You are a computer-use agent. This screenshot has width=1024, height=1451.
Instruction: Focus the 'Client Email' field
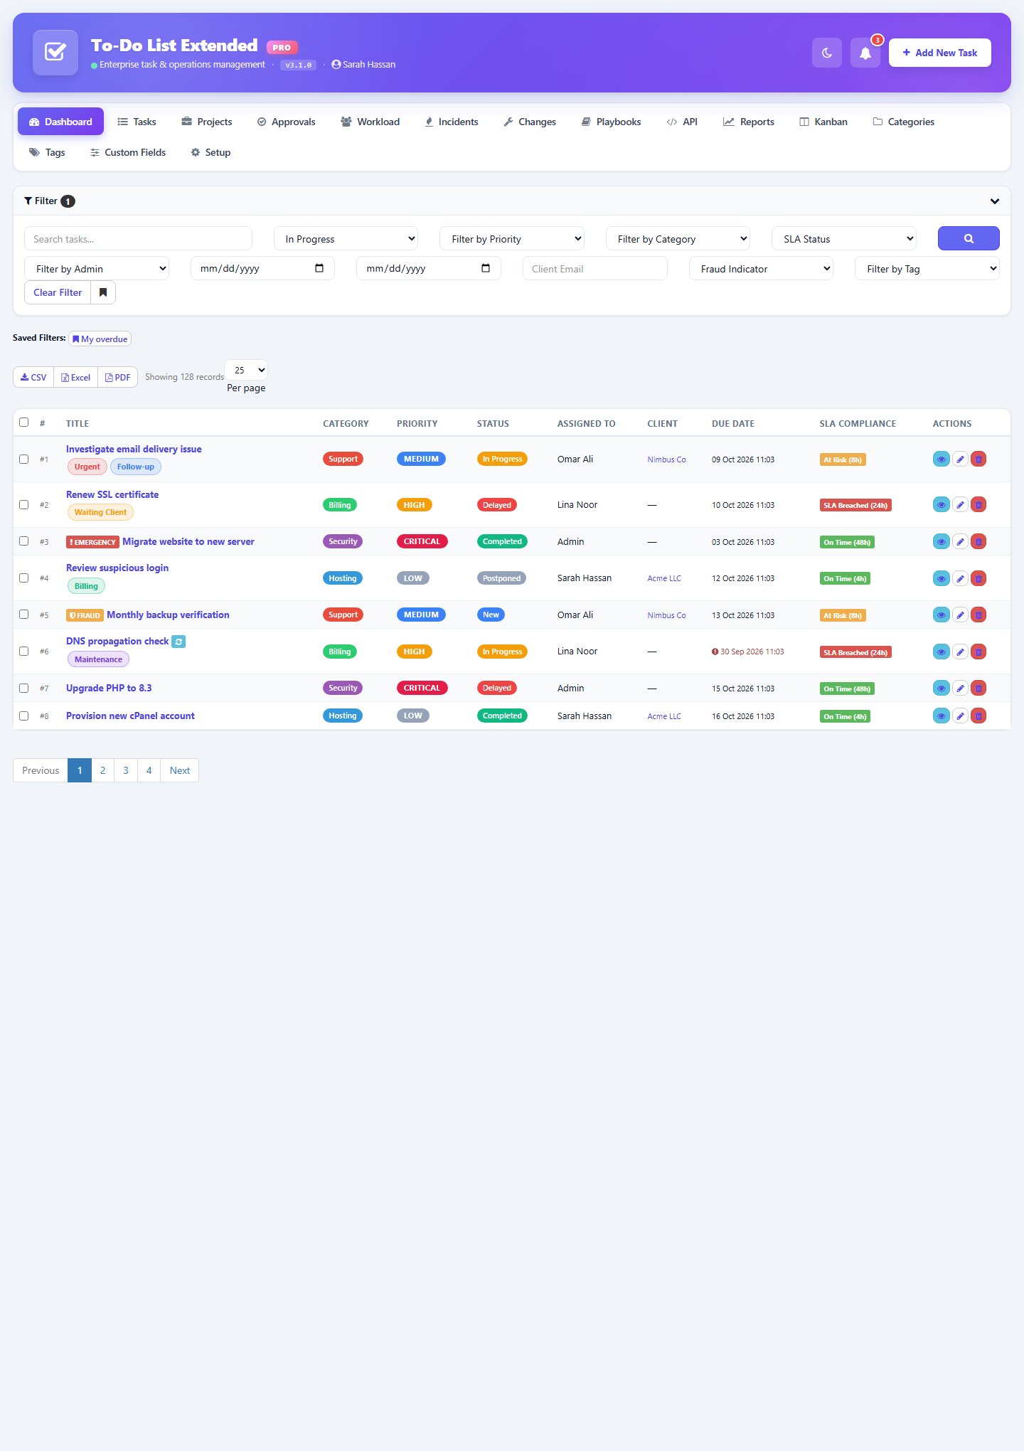pos(594,269)
